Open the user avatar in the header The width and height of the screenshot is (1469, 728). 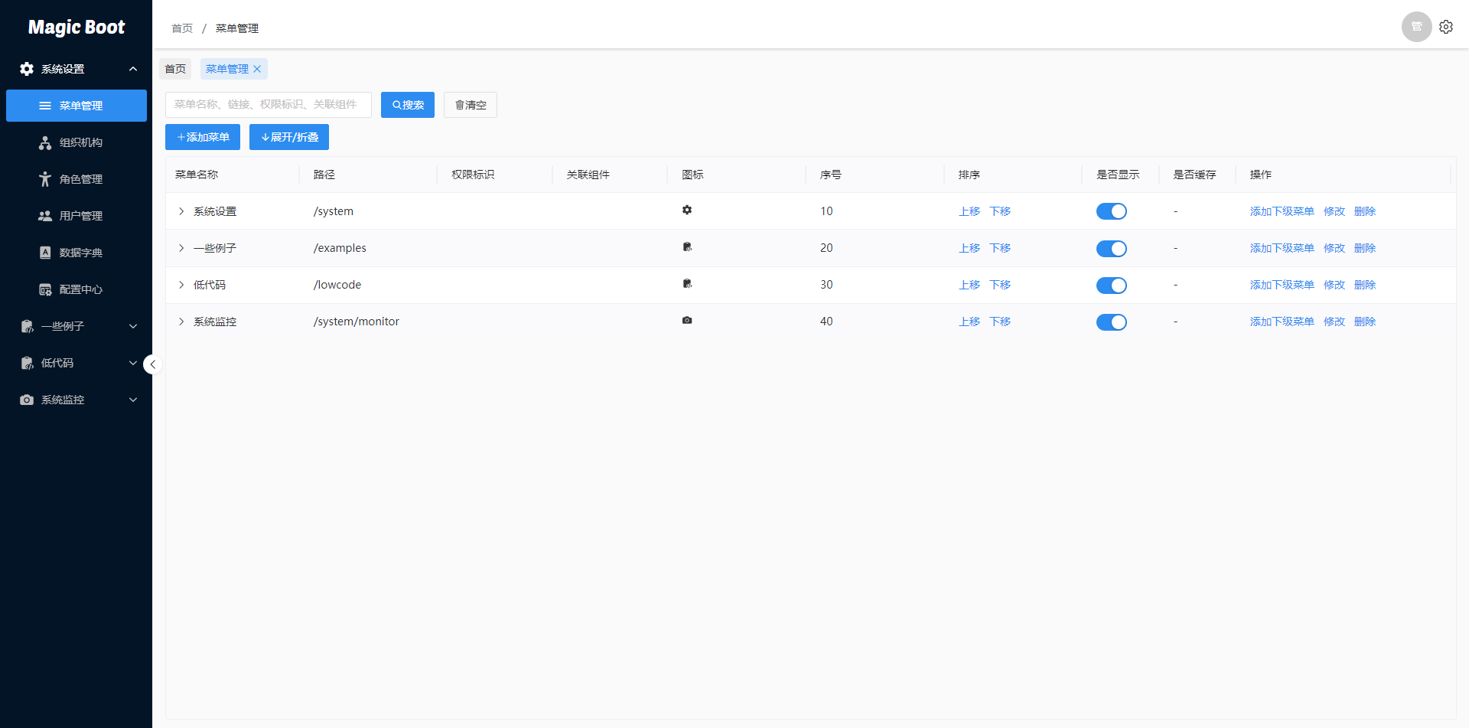point(1416,27)
